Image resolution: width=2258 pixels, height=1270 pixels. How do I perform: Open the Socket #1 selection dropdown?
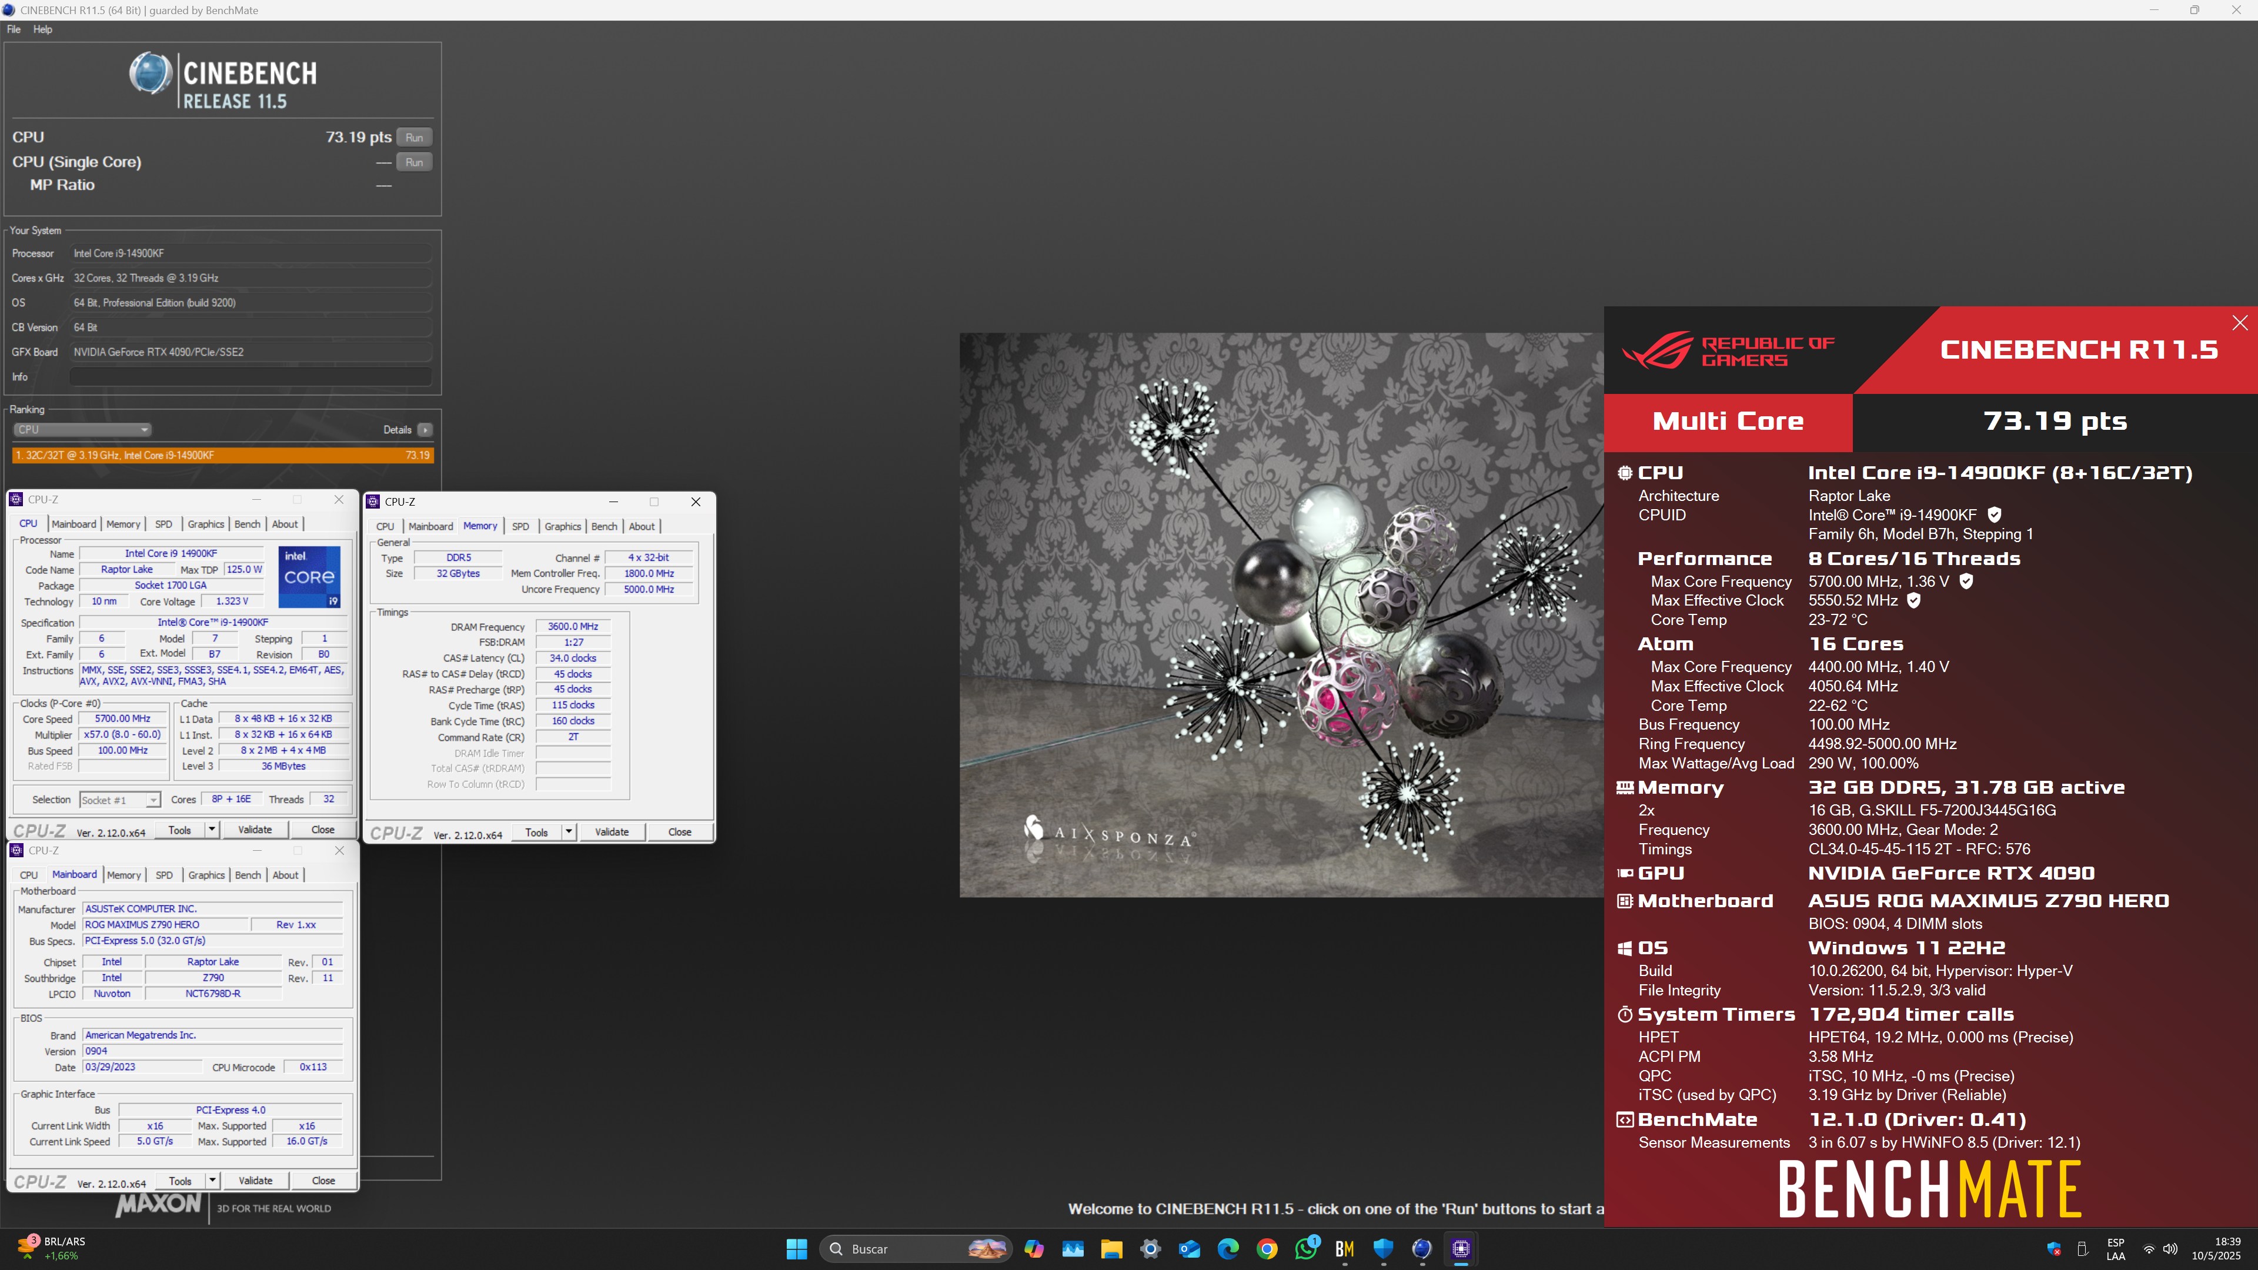click(x=119, y=800)
